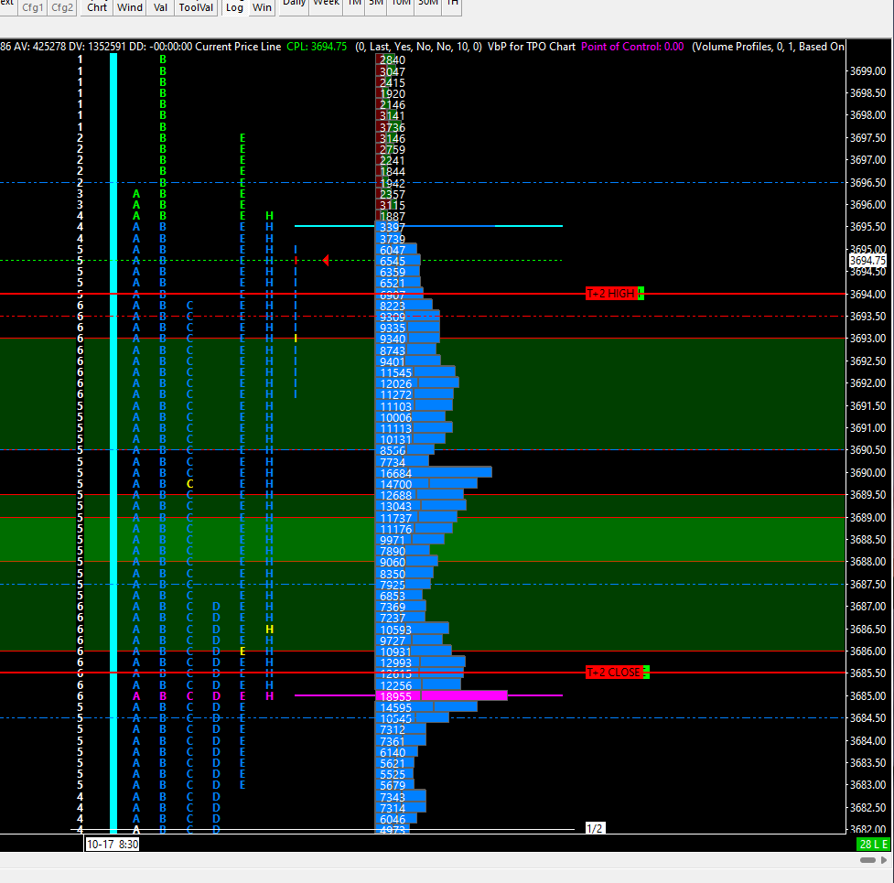Click the green 28 L E indicator
Viewport: 894px width, 883px height.
point(874,845)
